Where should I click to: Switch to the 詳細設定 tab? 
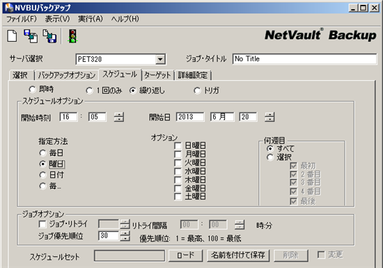(x=193, y=75)
